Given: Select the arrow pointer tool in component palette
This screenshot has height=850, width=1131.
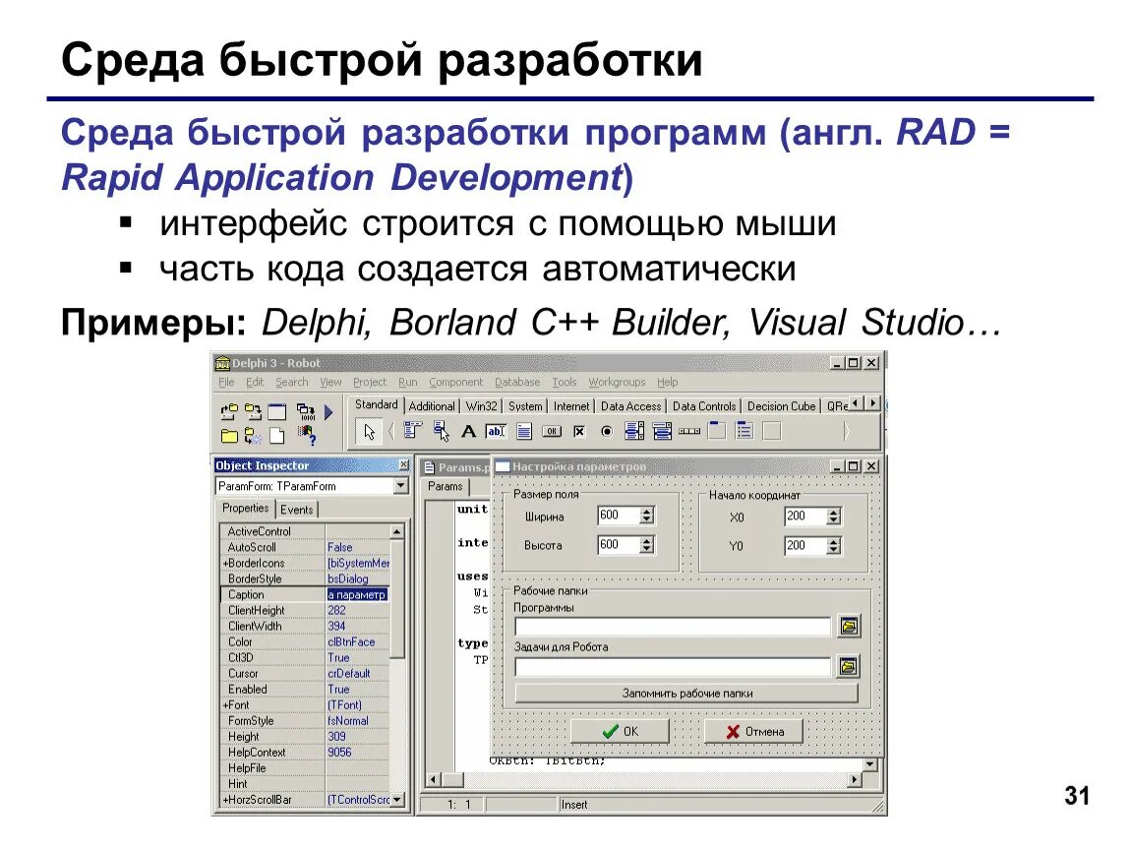Looking at the screenshot, I should [x=369, y=432].
